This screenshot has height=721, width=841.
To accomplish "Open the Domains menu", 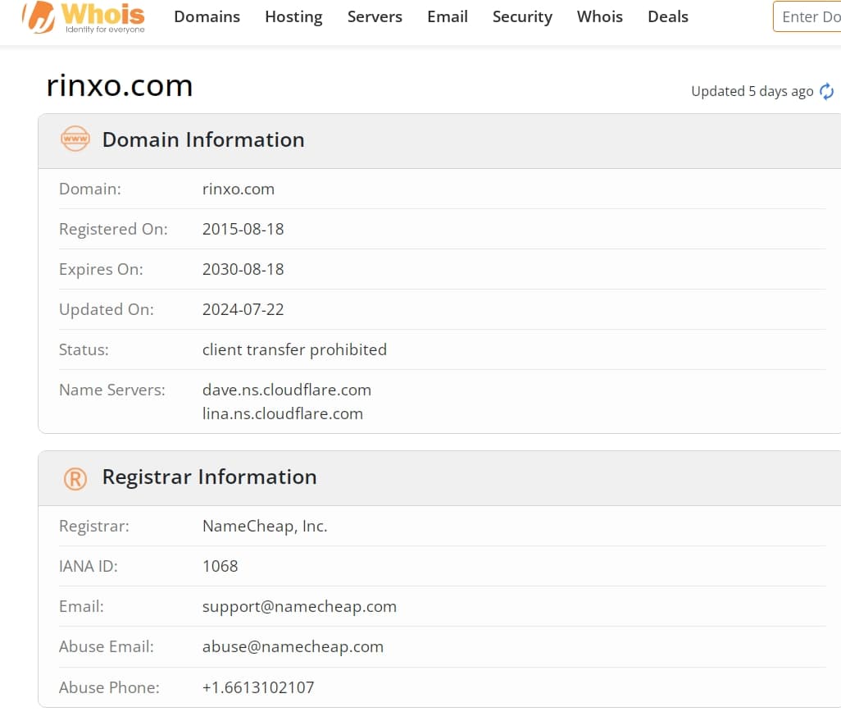I will coord(207,16).
